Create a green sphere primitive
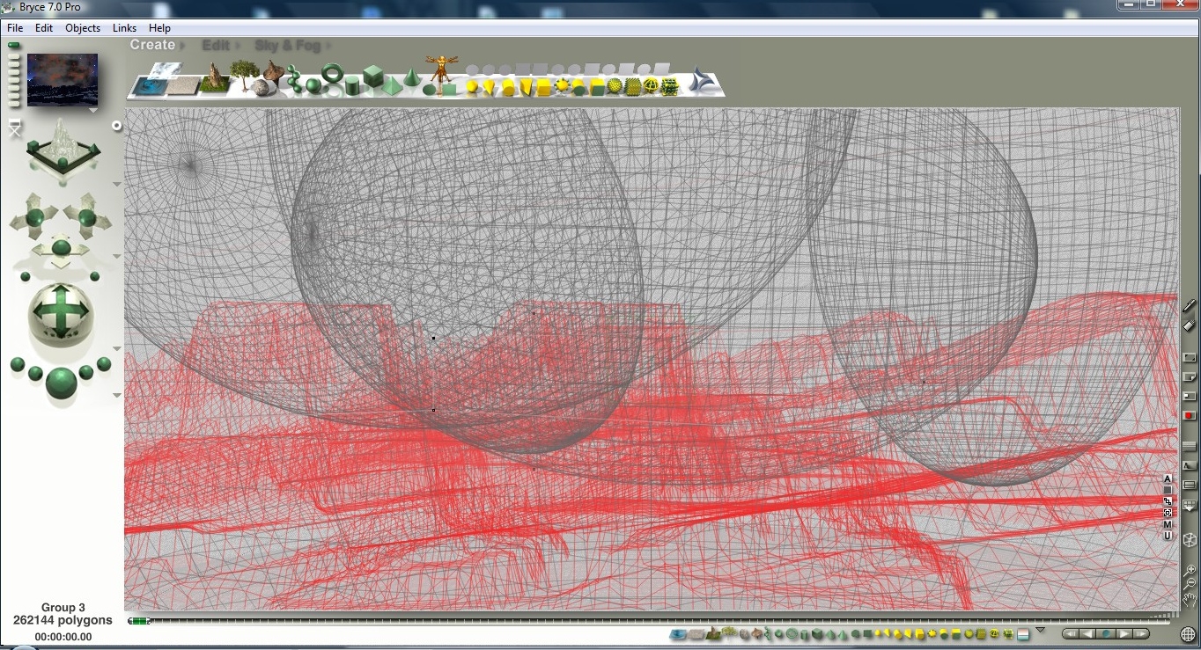Viewport: 1201px width, 650px height. (313, 85)
